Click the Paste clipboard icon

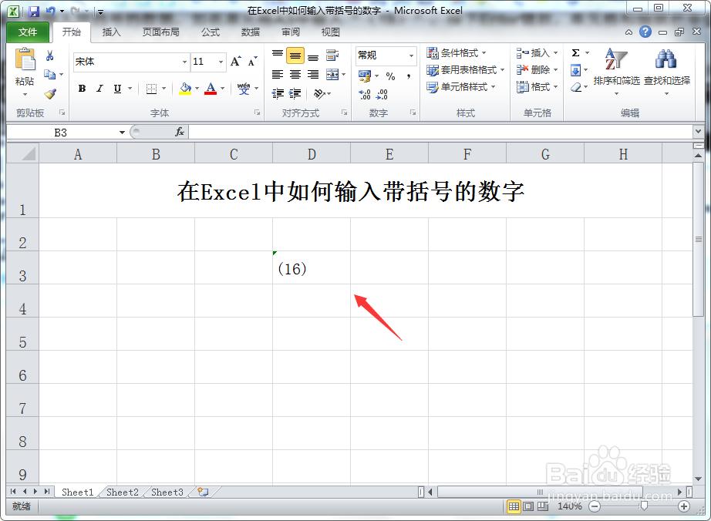[x=25, y=60]
